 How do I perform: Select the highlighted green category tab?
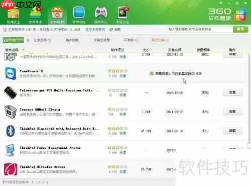[x=14, y=40]
